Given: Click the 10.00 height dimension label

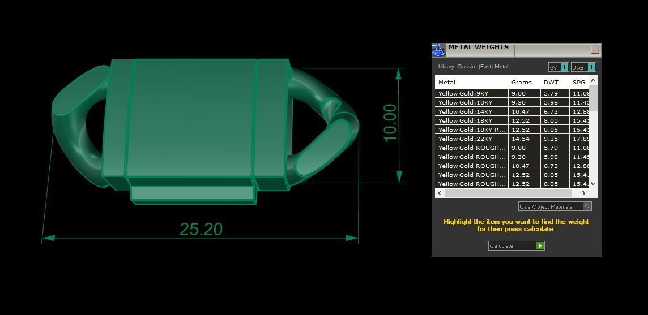Looking at the screenshot, I should (390, 123).
